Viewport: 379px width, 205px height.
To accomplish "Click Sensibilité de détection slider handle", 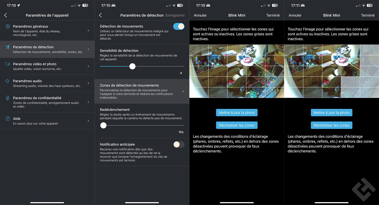I will pos(132,66).
